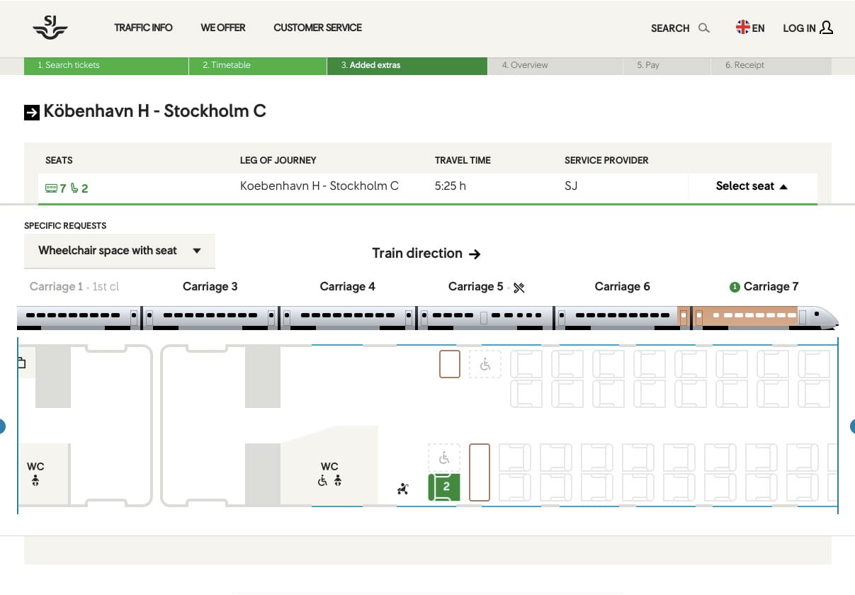Select Carriage 1 first class
Screen dimensions: 855x595
click(74, 286)
